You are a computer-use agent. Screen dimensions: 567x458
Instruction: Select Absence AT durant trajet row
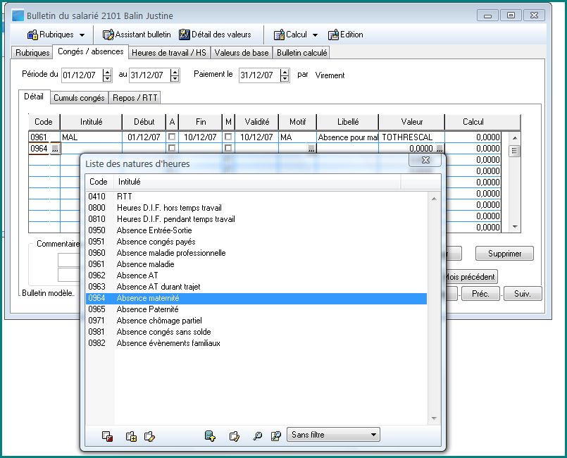256,287
